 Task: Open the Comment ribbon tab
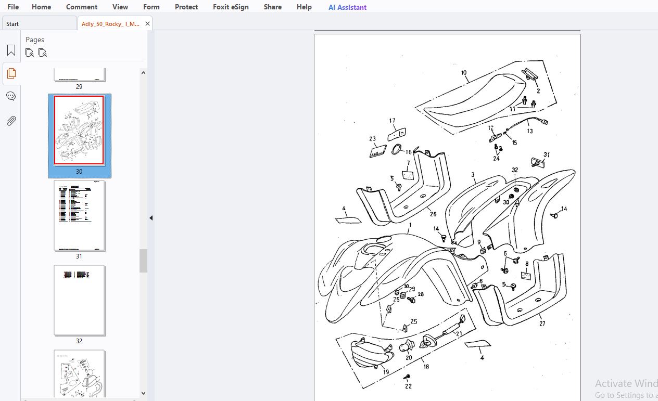[82, 7]
